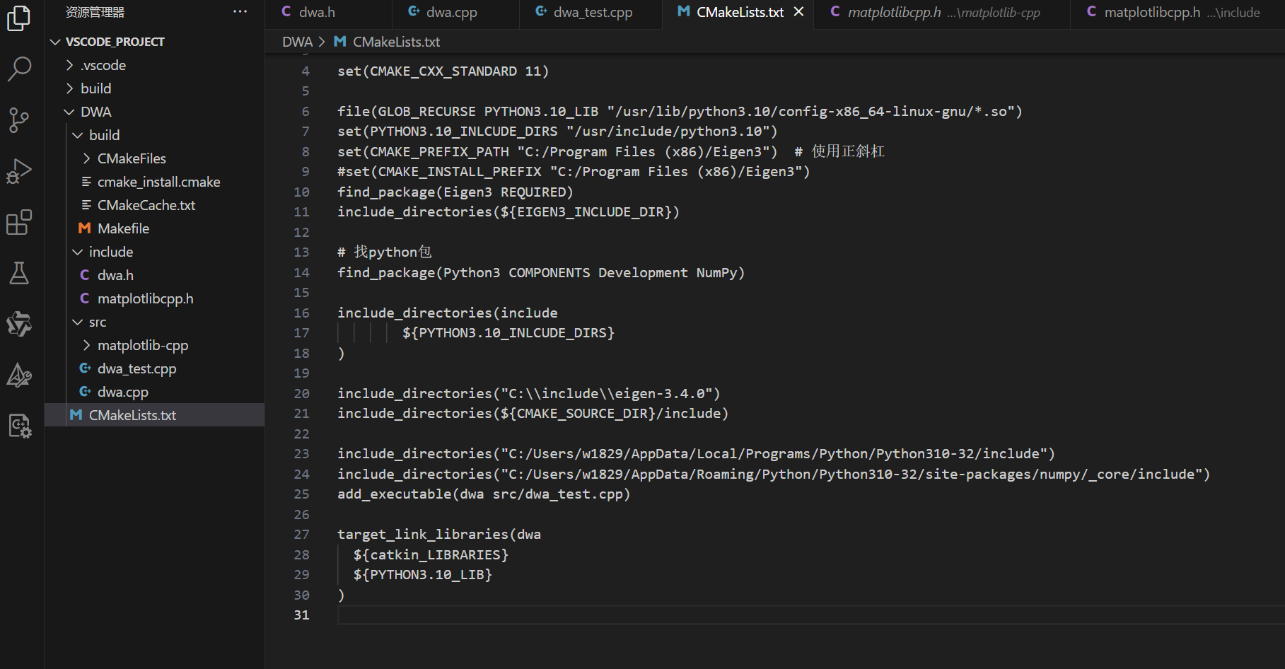Open the last activity bar gear-file icon
This screenshot has width=1285, height=669.
(19, 426)
